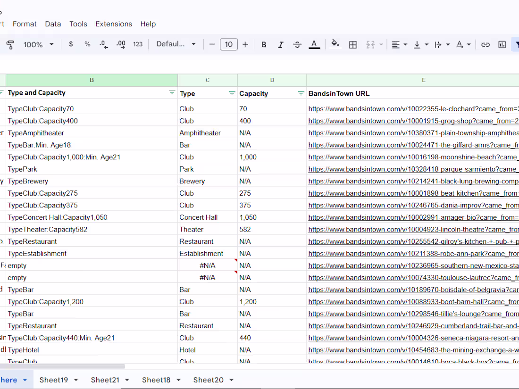Open the text color picker

314,44
